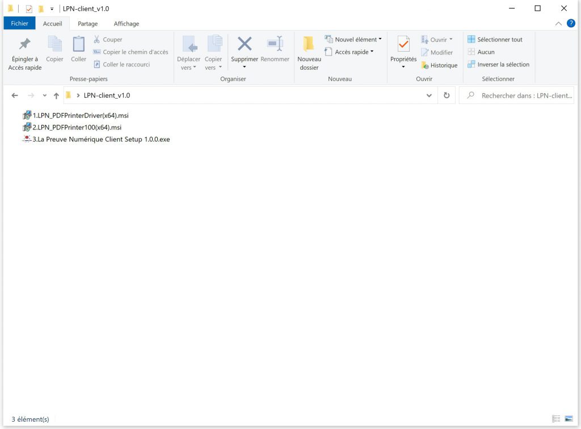This screenshot has width=581, height=429.
Task: Maximize the Explorer window
Action: coord(538,8)
